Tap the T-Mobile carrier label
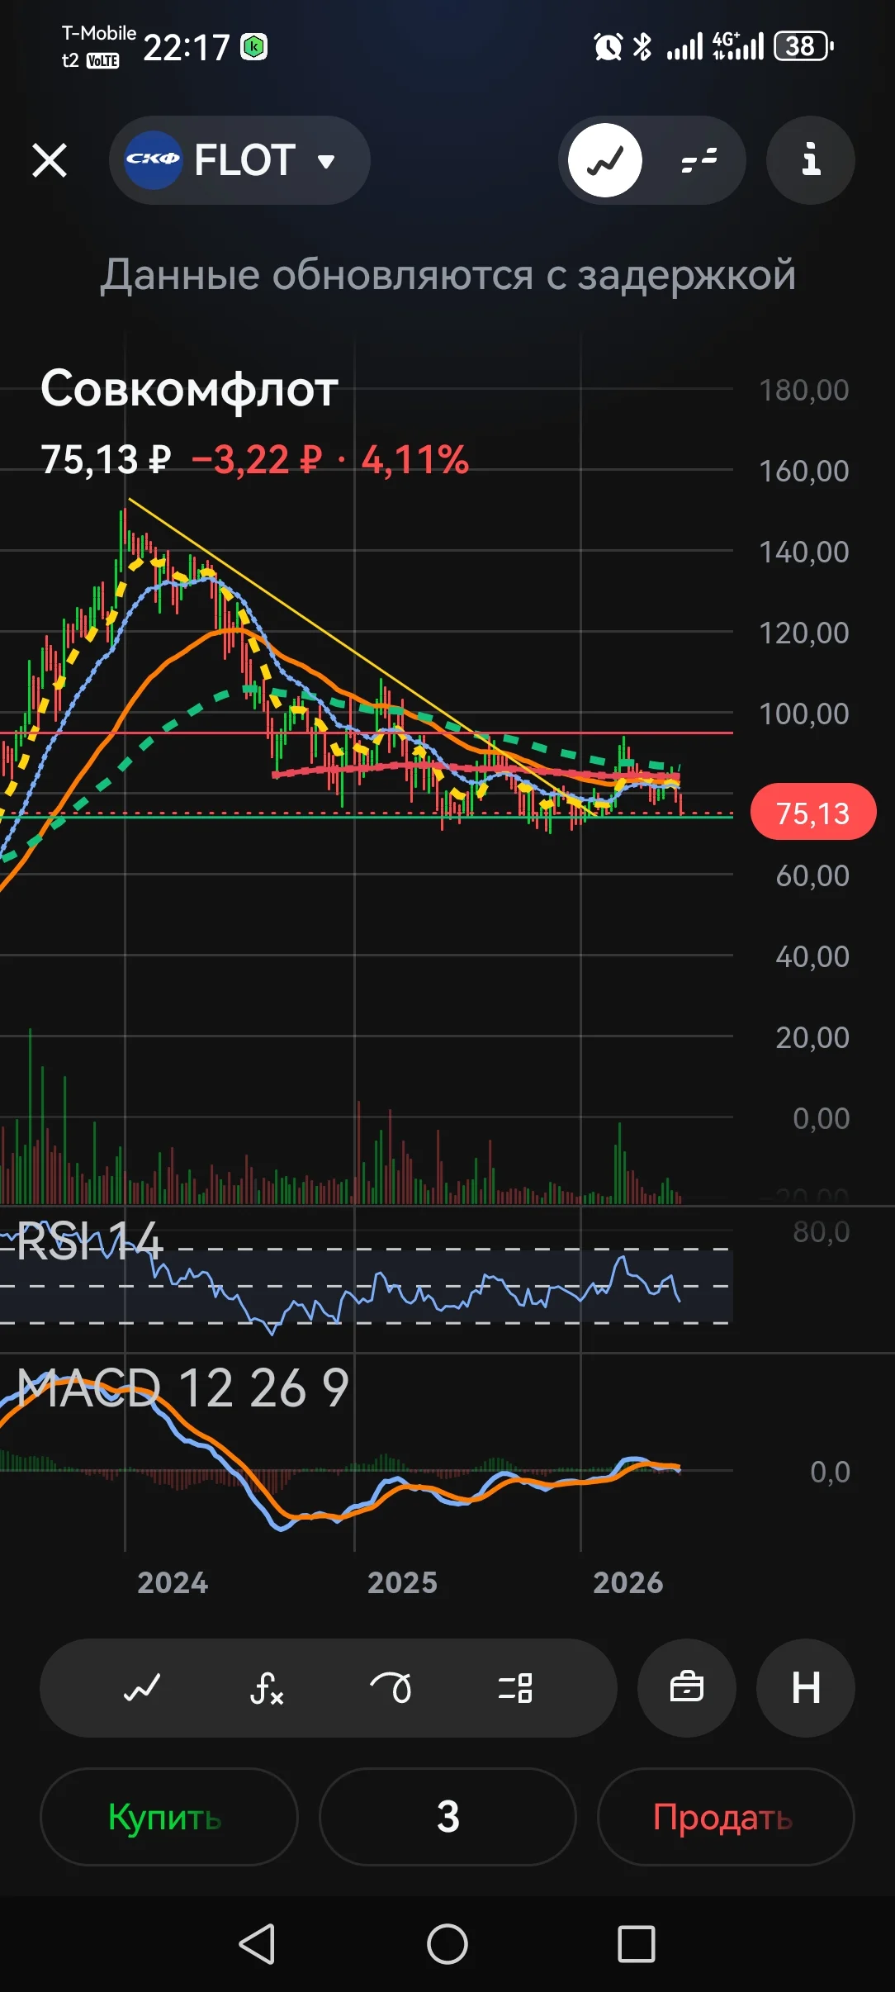 [x=99, y=33]
